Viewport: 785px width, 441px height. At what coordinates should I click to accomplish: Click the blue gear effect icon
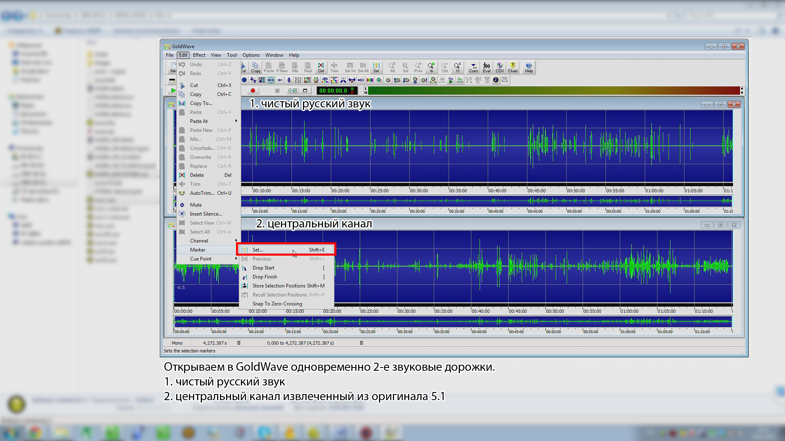244,80
